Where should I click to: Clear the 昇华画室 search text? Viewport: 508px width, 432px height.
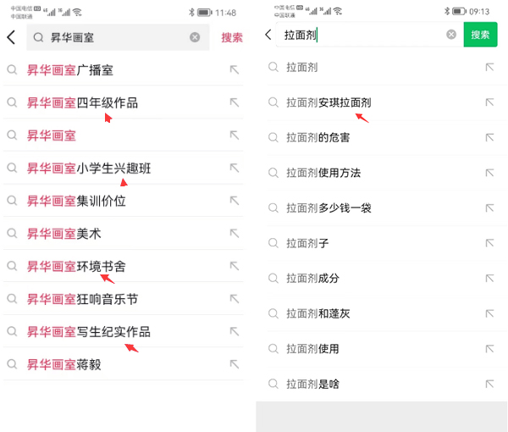pyautogui.click(x=195, y=37)
